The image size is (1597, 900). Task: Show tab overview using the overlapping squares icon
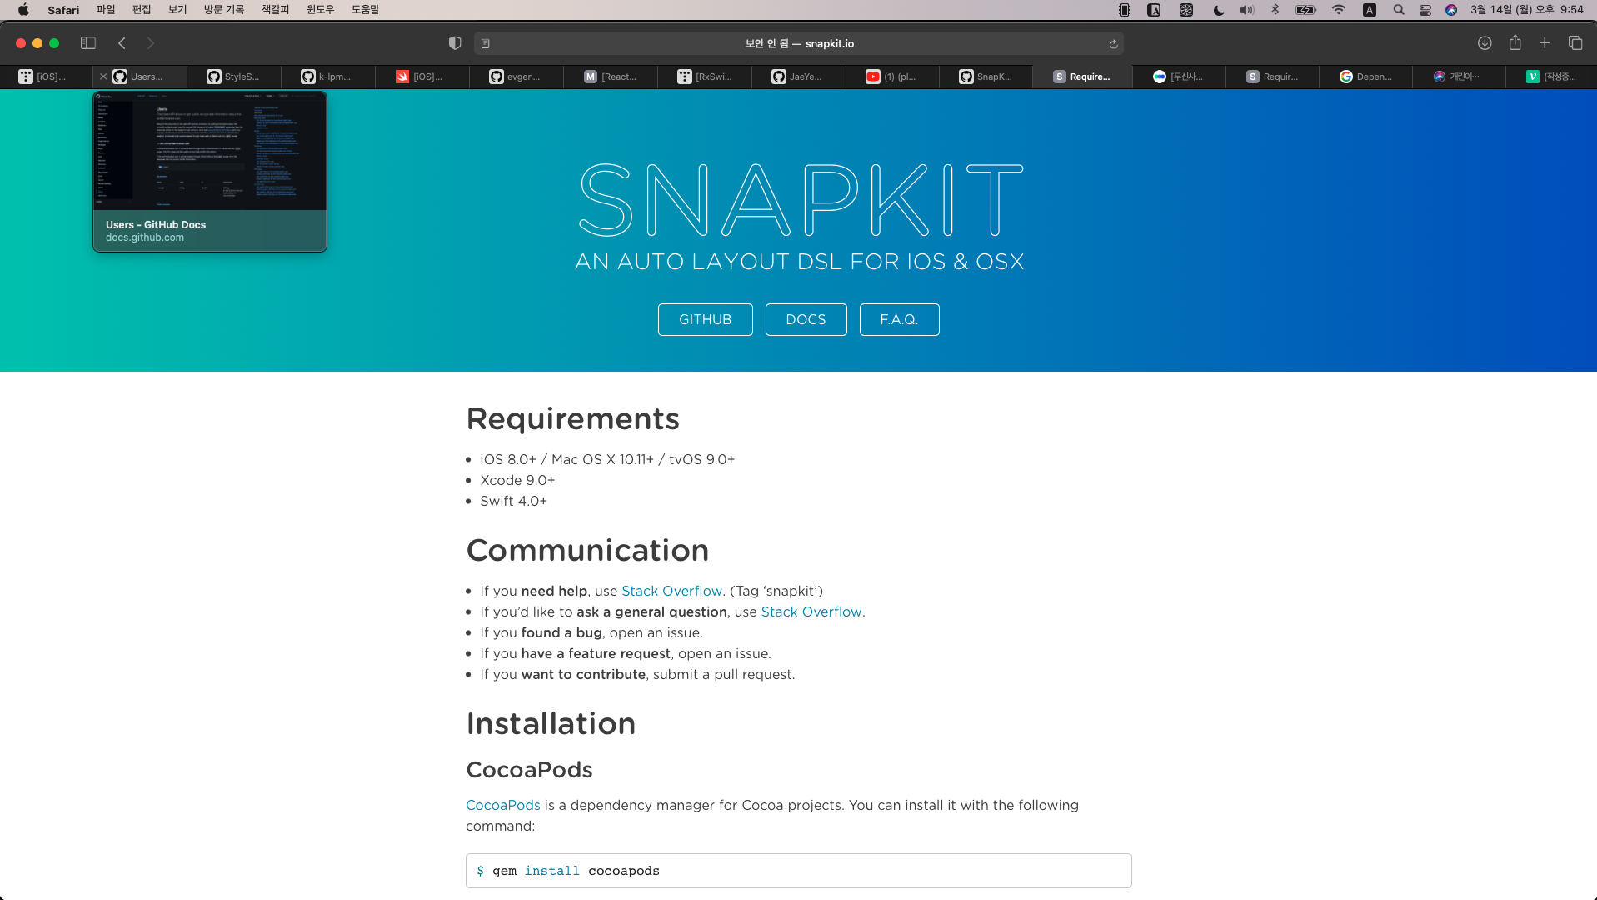pyautogui.click(x=1575, y=42)
